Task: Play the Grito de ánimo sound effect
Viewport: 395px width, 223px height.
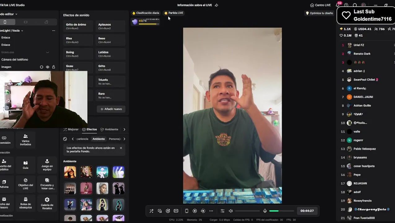Action: [x=78, y=26]
